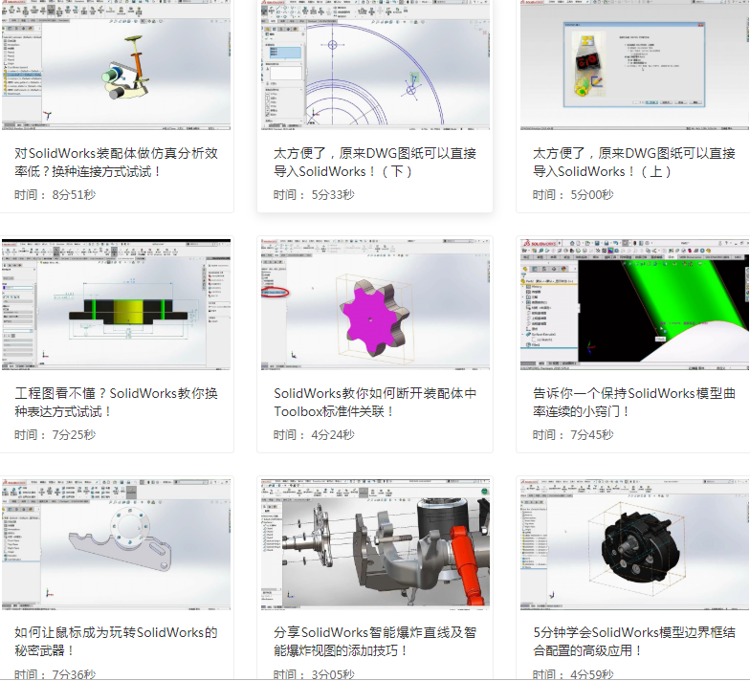
Task: Open the magenta gear Toolbox video thumbnail
Action: tap(375, 304)
